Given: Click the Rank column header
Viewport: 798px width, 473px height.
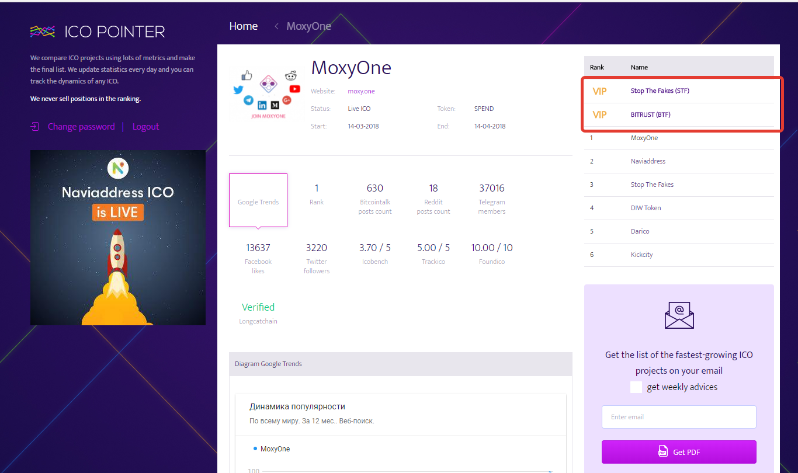Looking at the screenshot, I should 597,67.
